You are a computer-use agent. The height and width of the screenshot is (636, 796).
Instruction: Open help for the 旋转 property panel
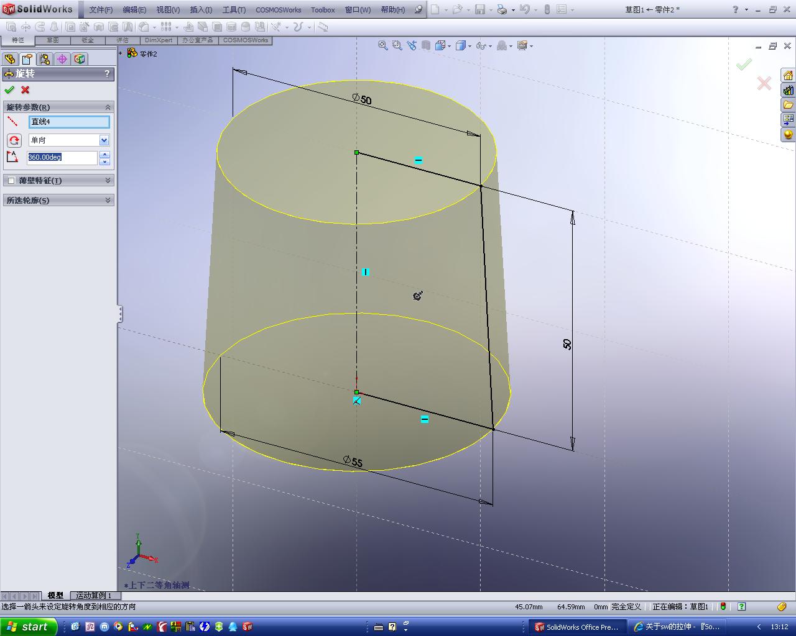click(x=107, y=74)
